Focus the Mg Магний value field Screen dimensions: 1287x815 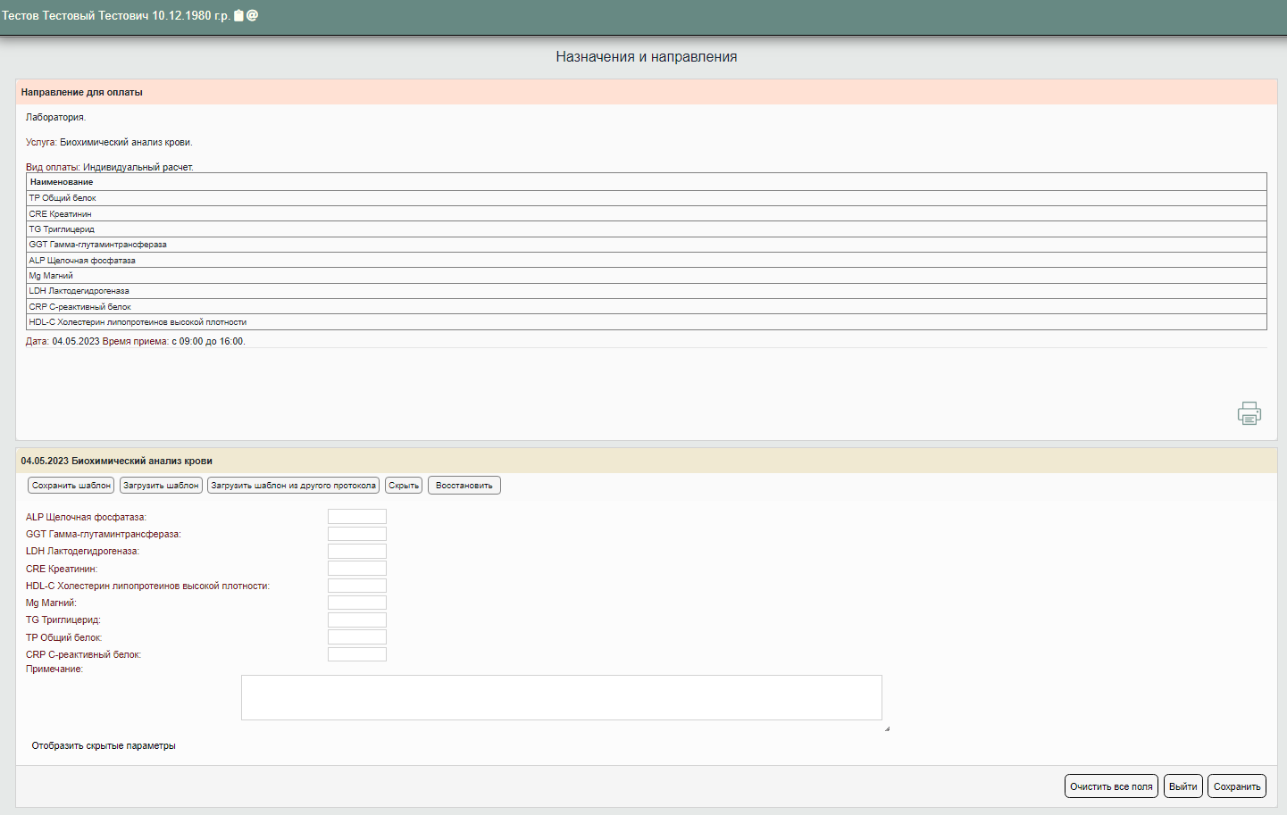(356, 603)
